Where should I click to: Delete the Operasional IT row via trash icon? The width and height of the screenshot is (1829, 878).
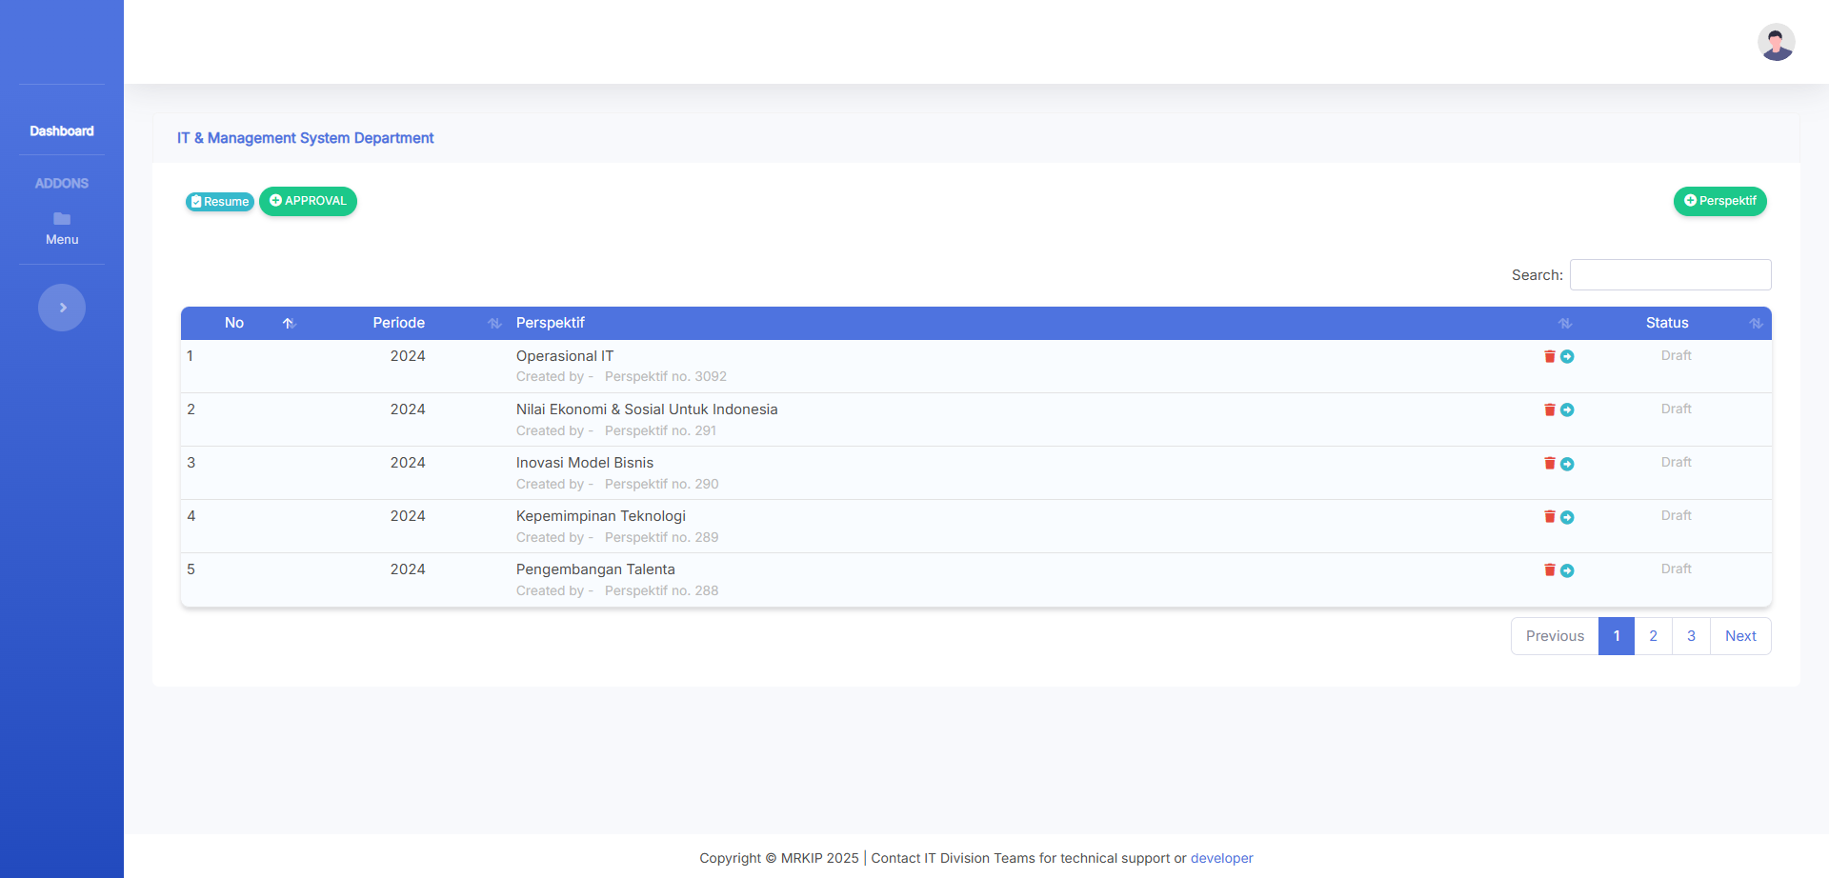(1549, 356)
